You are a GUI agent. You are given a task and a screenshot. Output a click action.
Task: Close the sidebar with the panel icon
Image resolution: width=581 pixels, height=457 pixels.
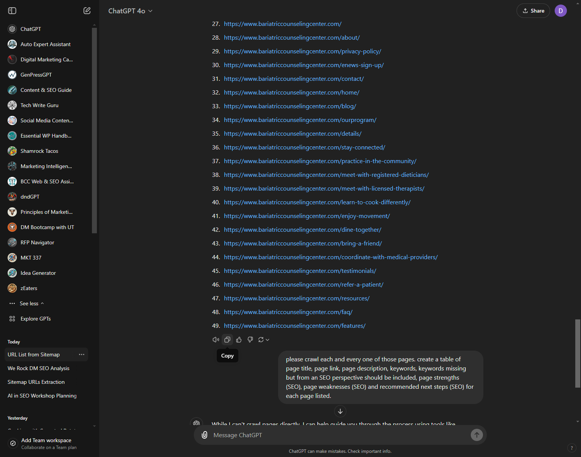coord(12,11)
